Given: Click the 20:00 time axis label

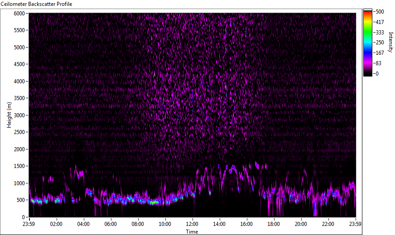Looking at the screenshot, I should (301, 224).
